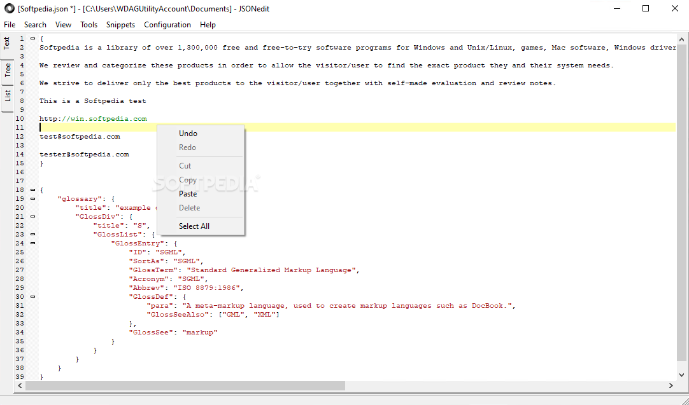Click the "SortAs" key on line 26
Image resolution: width=689 pixels, height=405 pixels.
pos(146,261)
